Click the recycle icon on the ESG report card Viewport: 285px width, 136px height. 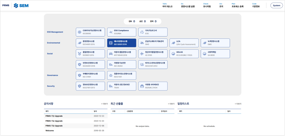[142, 32]
